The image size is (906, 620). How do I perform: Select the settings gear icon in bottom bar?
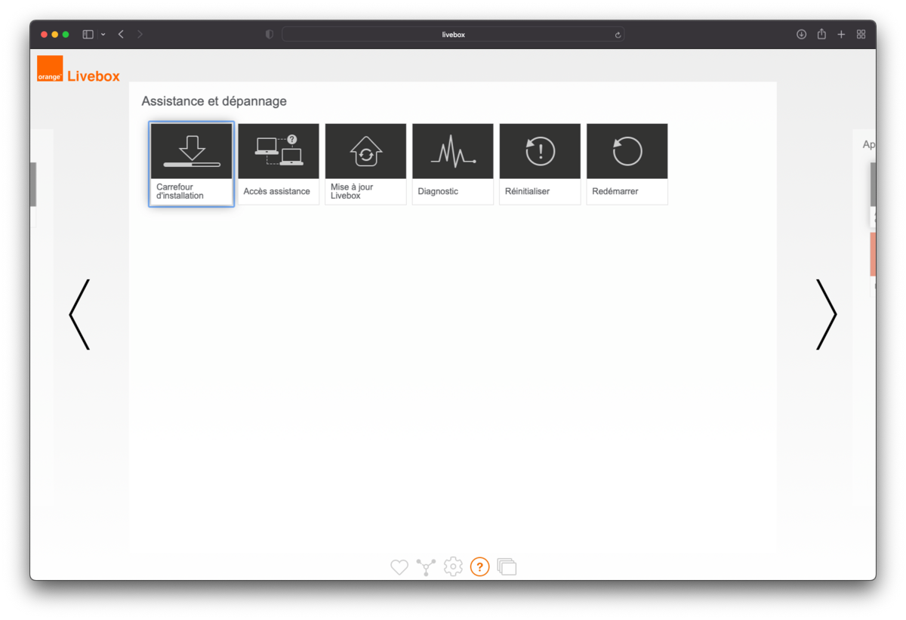pos(453,566)
